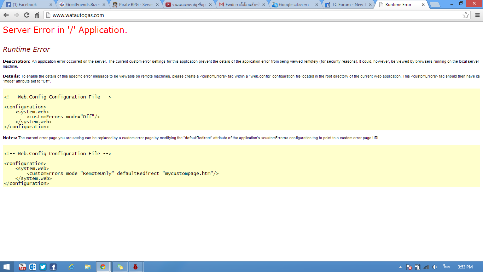This screenshot has width=483, height=272.
Task: Close the Gmail Fwd: tab
Action: 263,5
